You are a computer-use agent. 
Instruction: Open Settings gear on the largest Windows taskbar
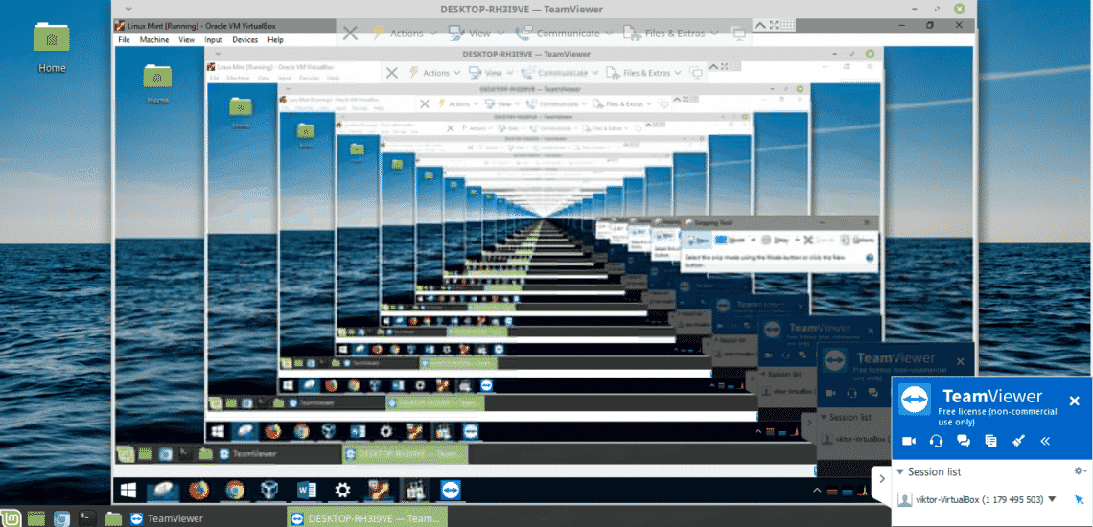[x=342, y=490]
